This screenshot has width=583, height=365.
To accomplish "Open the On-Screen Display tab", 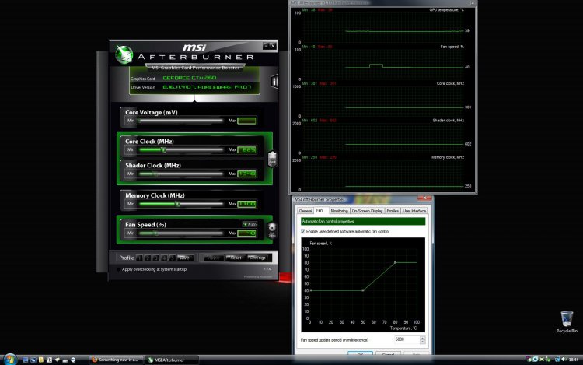I will tap(368, 211).
